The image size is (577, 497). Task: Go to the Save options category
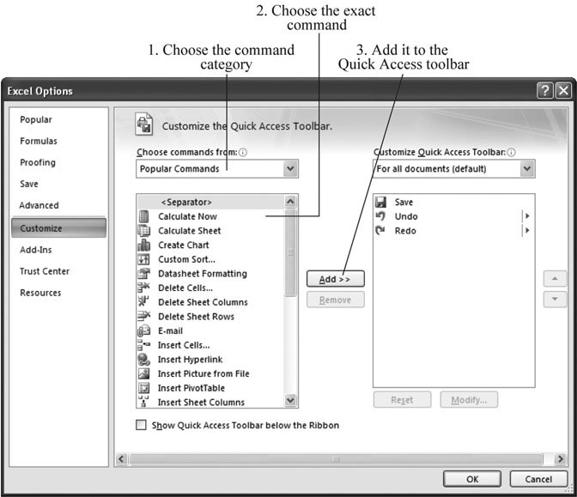(x=29, y=184)
